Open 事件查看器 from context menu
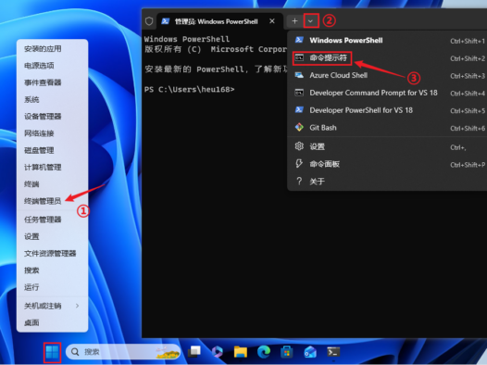This screenshot has height=365, width=487. [x=52, y=82]
